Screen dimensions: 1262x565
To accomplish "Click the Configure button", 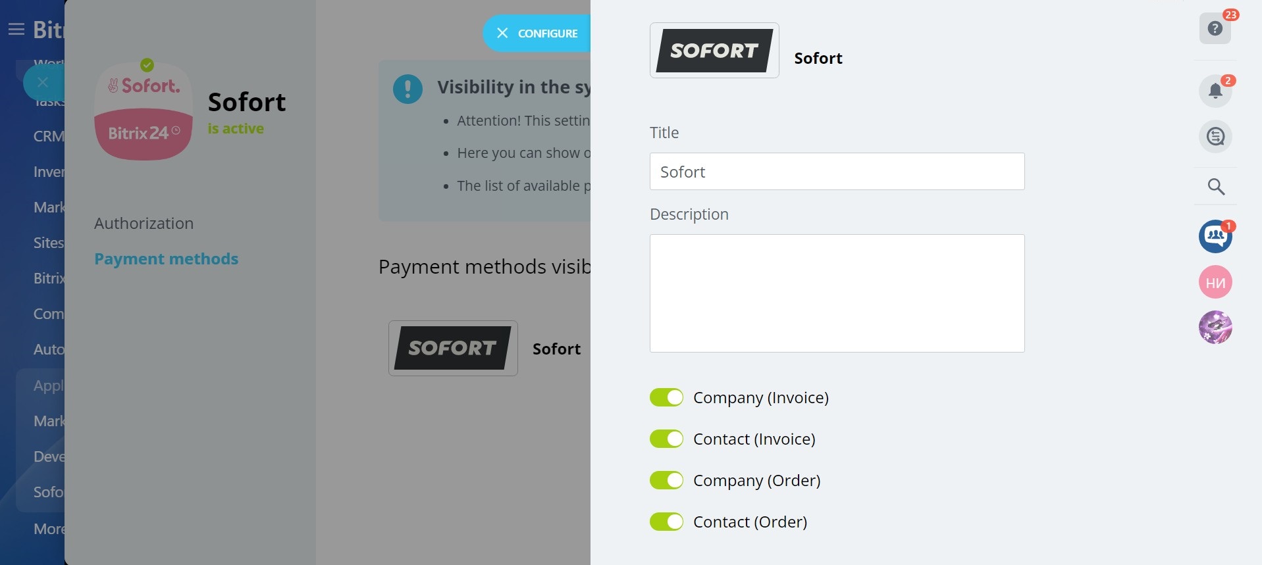I will point(537,33).
